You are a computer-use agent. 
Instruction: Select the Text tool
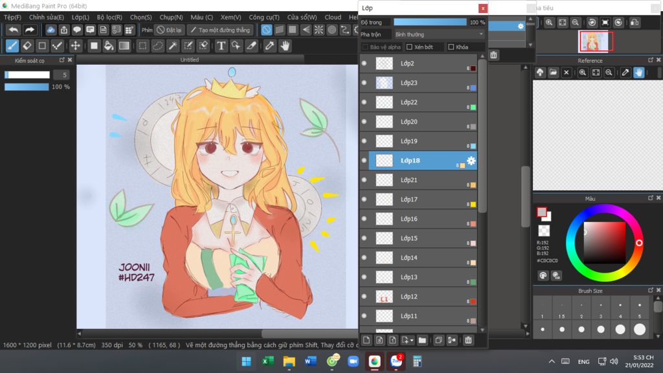(221, 46)
